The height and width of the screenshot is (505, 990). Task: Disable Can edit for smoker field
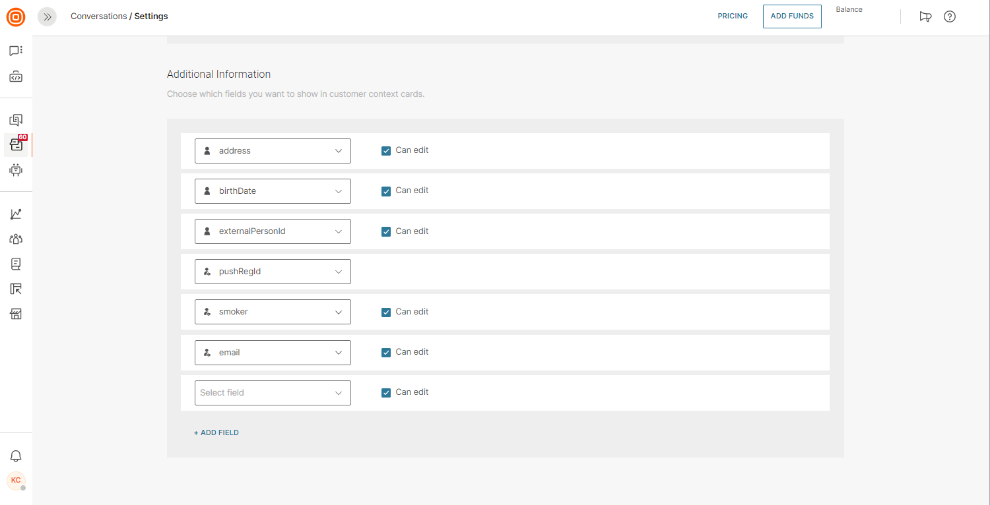click(386, 312)
